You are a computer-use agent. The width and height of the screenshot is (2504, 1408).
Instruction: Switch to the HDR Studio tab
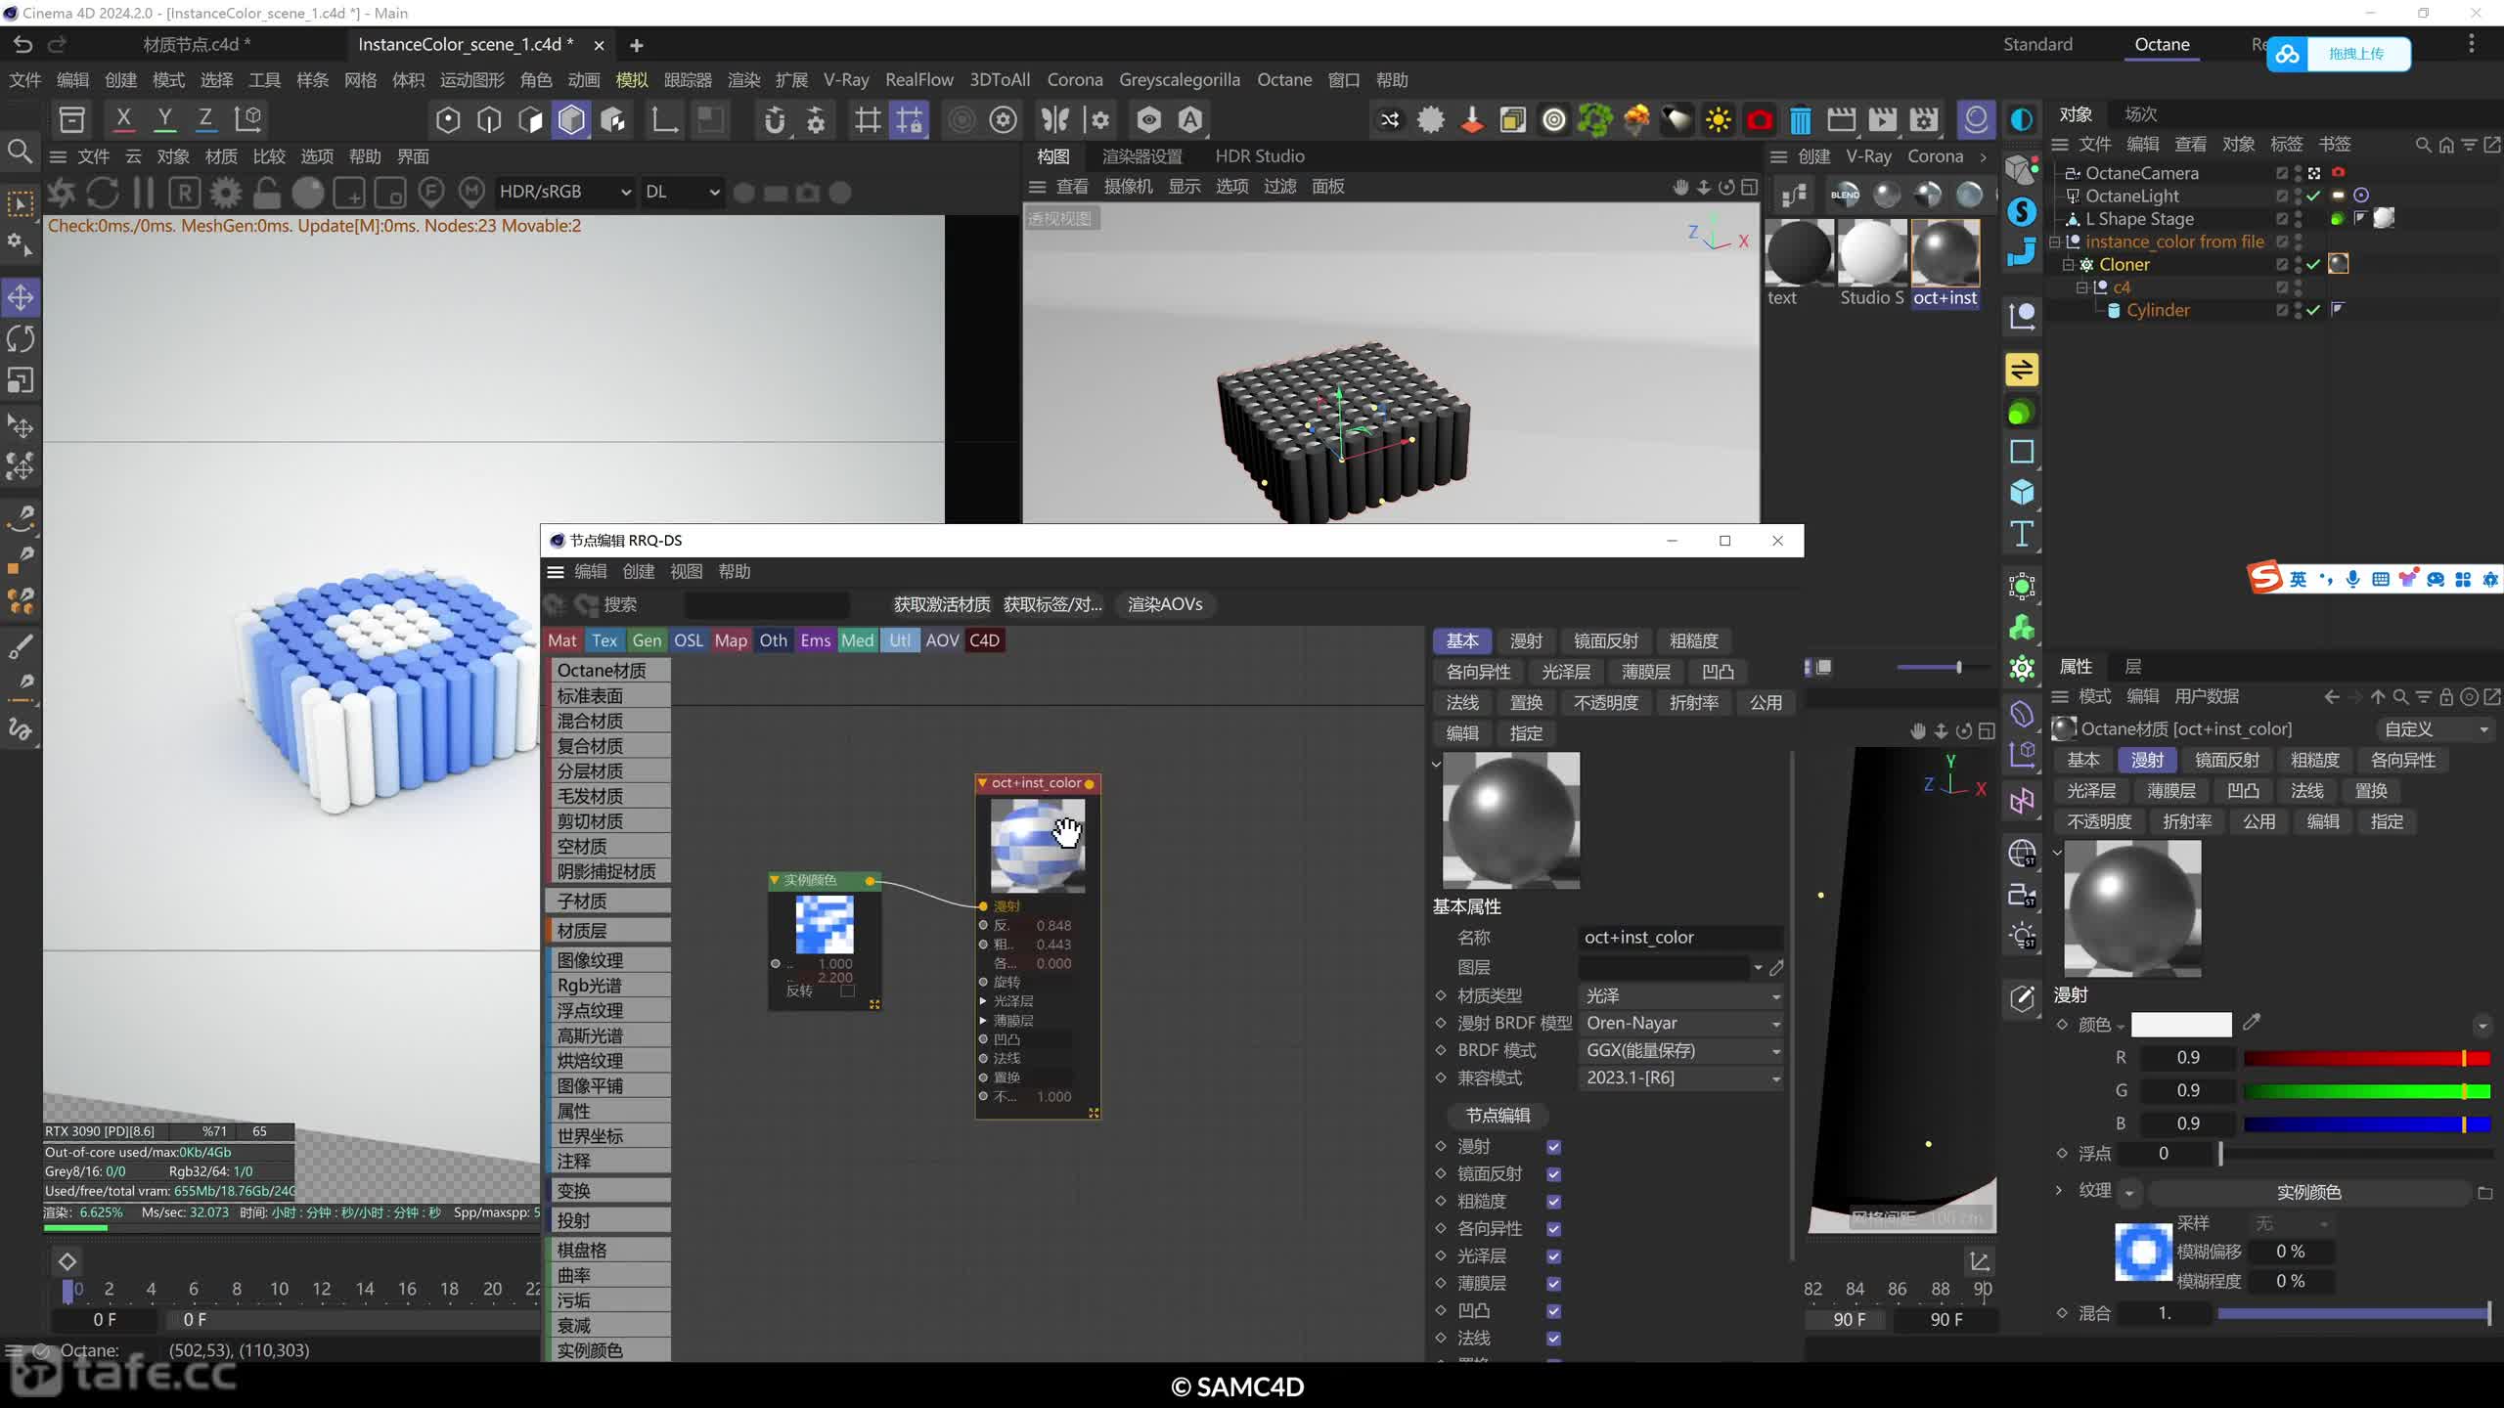click(x=1260, y=155)
